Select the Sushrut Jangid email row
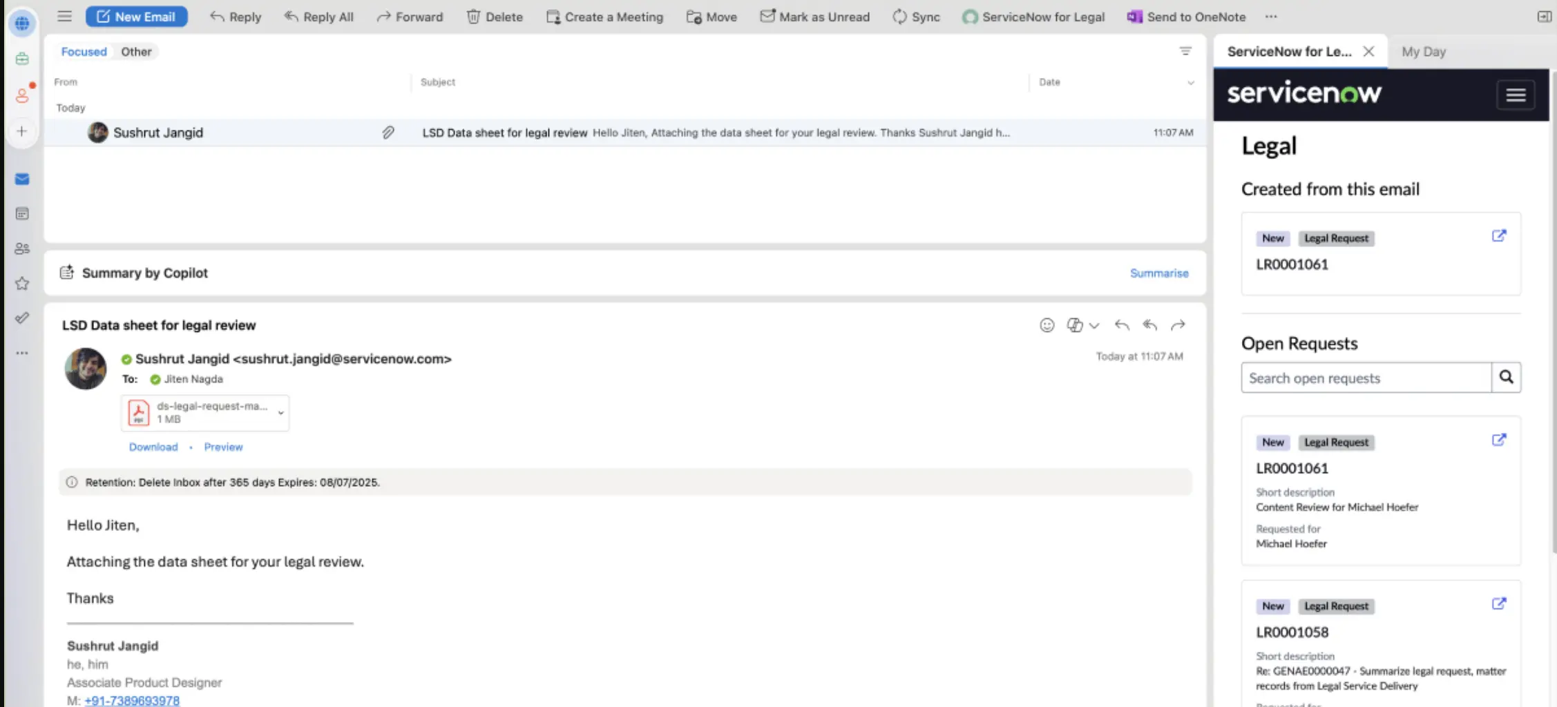This screenshot has width=1557, height=707. [x=625, y=133]
